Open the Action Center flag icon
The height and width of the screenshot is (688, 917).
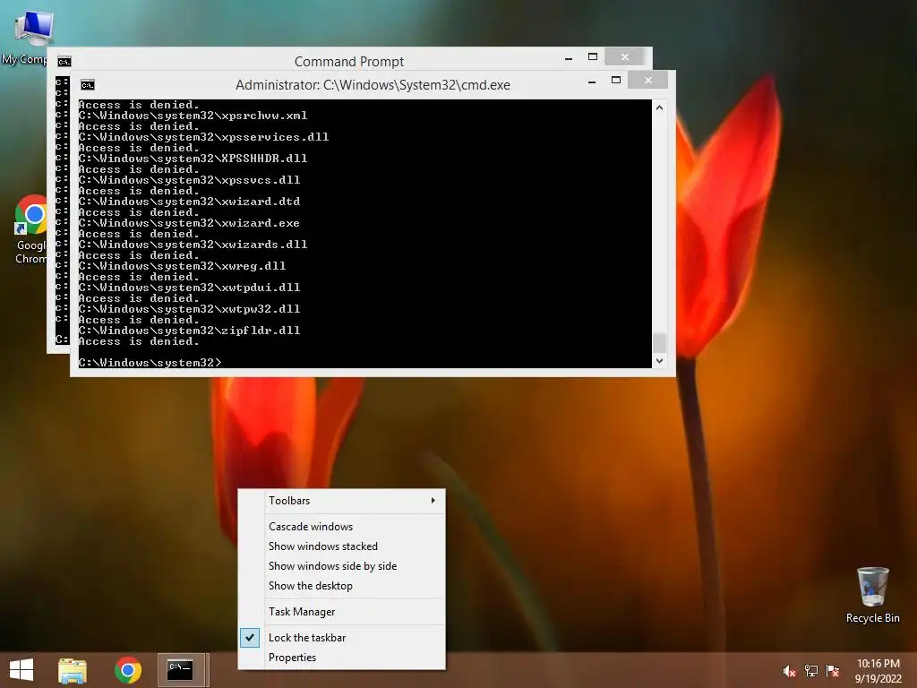pos(832,671)
